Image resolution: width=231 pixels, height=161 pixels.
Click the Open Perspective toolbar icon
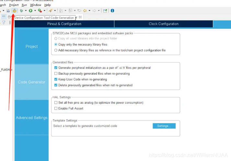(x=105, y=11)
